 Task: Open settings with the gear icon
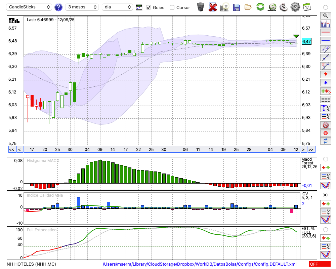tap(295, 7)
